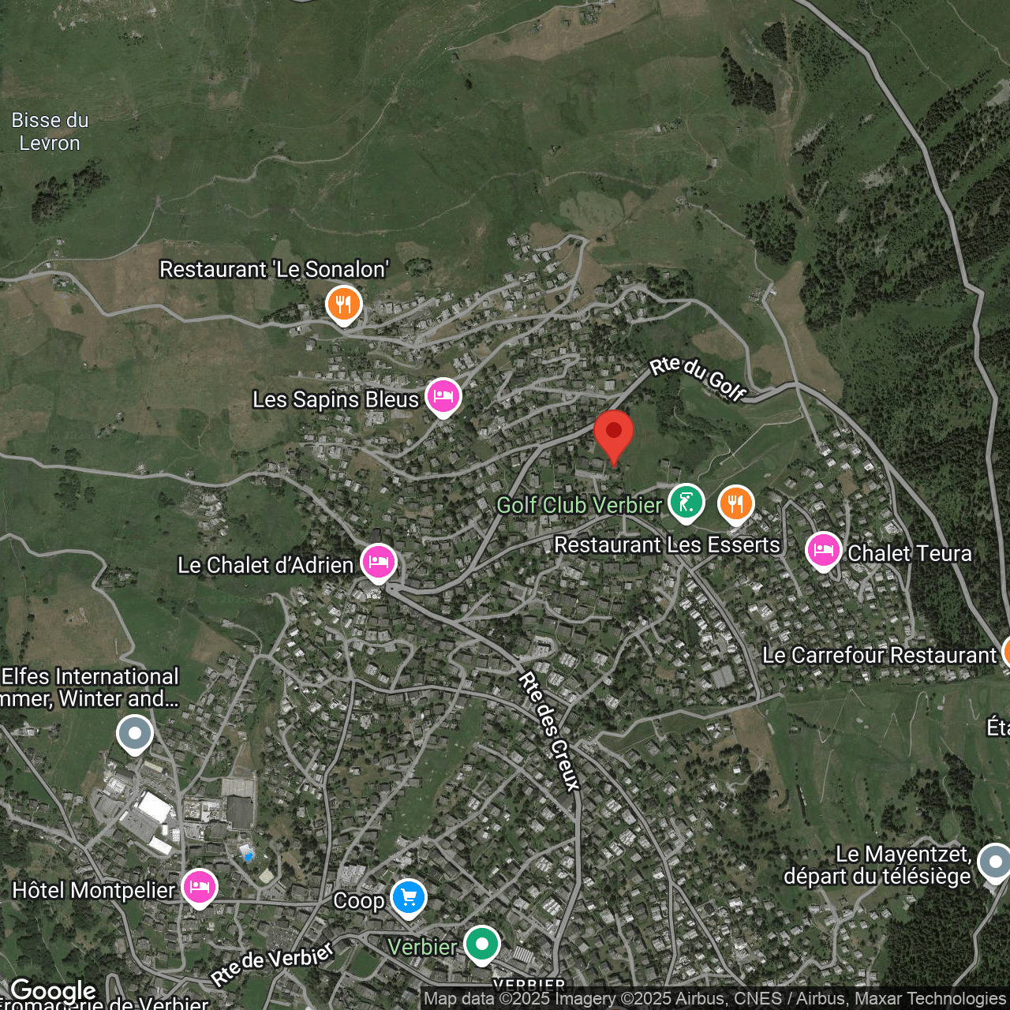Select the green Verbier station marker

[x=481, y=945]
